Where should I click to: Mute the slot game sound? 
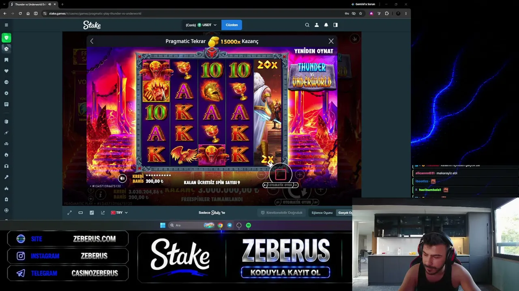[x=122, y=178]
